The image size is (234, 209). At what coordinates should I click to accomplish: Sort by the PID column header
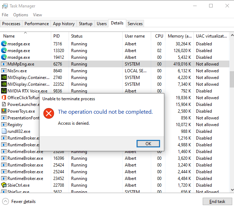coord(60,36)
